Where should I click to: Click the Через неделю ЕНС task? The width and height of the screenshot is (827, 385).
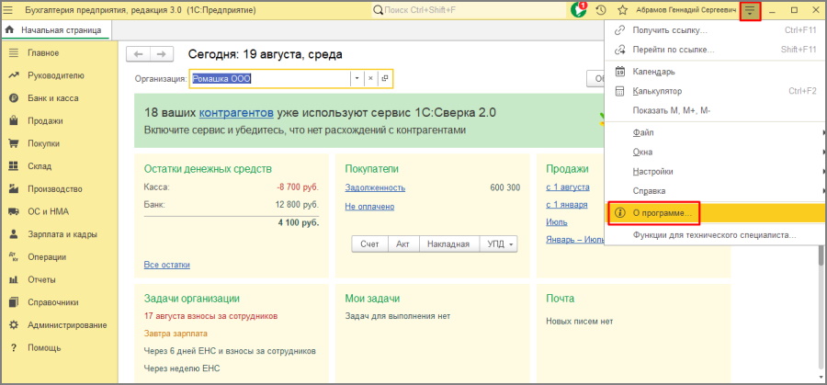pos(182,368)
